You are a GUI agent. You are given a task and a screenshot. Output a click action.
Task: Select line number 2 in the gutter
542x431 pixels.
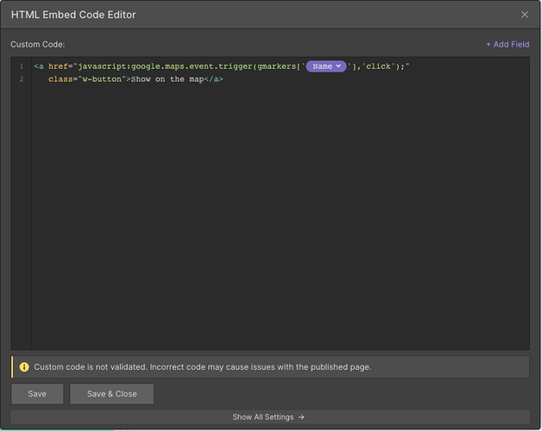click(22, 79)
